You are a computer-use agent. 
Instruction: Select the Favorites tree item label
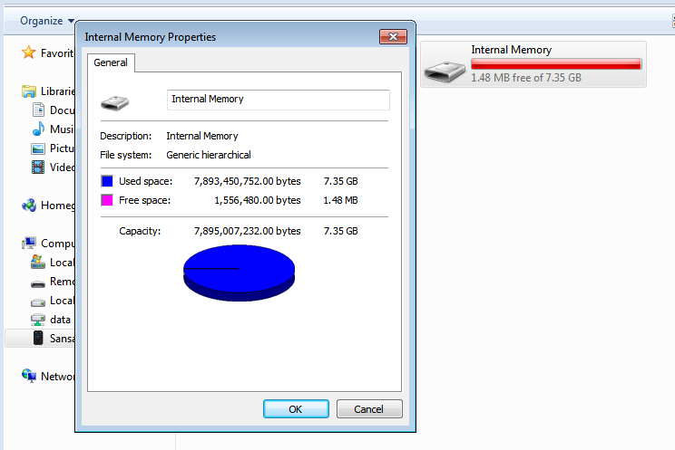tap(57, 53)
